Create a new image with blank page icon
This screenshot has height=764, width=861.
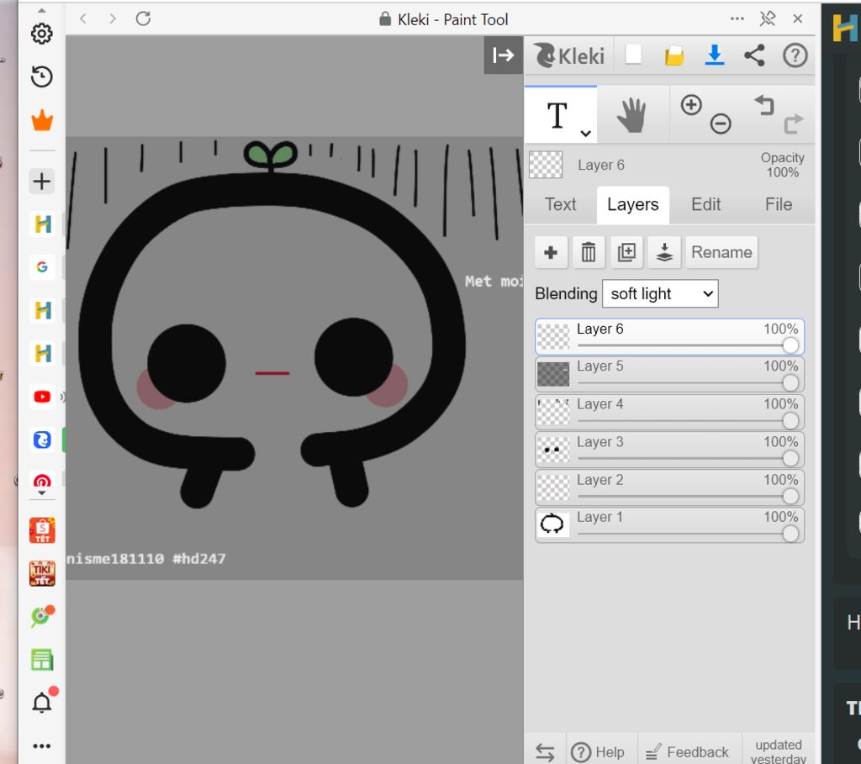(x=633, y=55)
